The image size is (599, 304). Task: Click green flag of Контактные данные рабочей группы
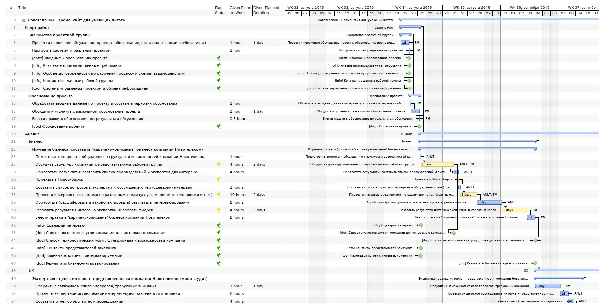coord(219,81)
